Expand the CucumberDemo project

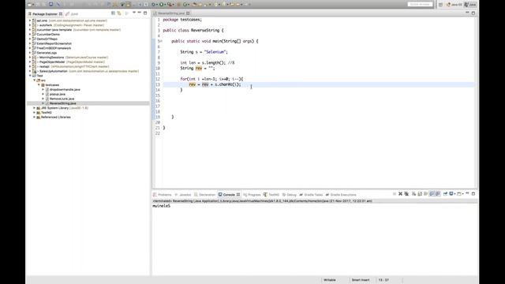(x=30, y=34)
